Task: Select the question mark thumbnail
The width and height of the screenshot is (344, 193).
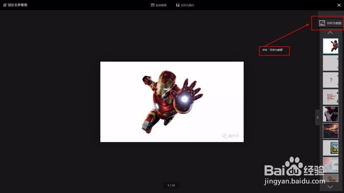Action: tap(330, 80)
